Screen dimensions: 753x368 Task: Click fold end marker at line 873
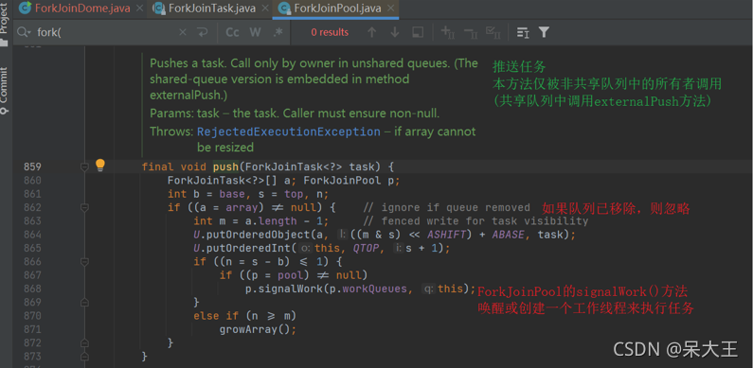coord(85,357)
